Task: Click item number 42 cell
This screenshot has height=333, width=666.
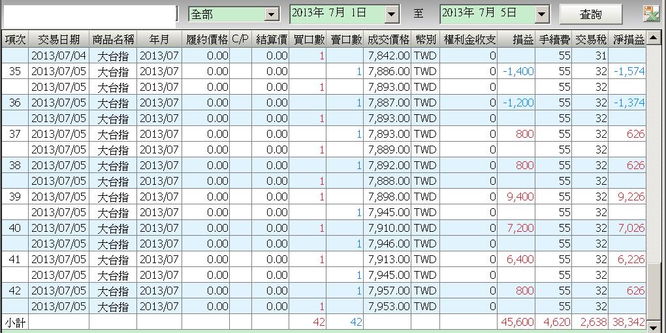Action: (16, 291)
